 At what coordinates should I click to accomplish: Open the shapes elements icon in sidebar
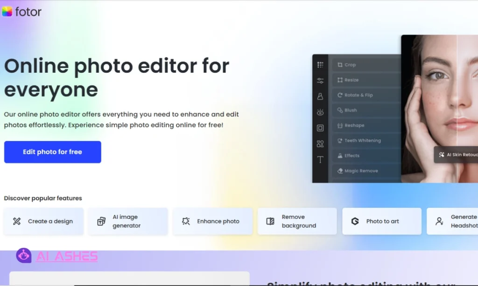320,144
